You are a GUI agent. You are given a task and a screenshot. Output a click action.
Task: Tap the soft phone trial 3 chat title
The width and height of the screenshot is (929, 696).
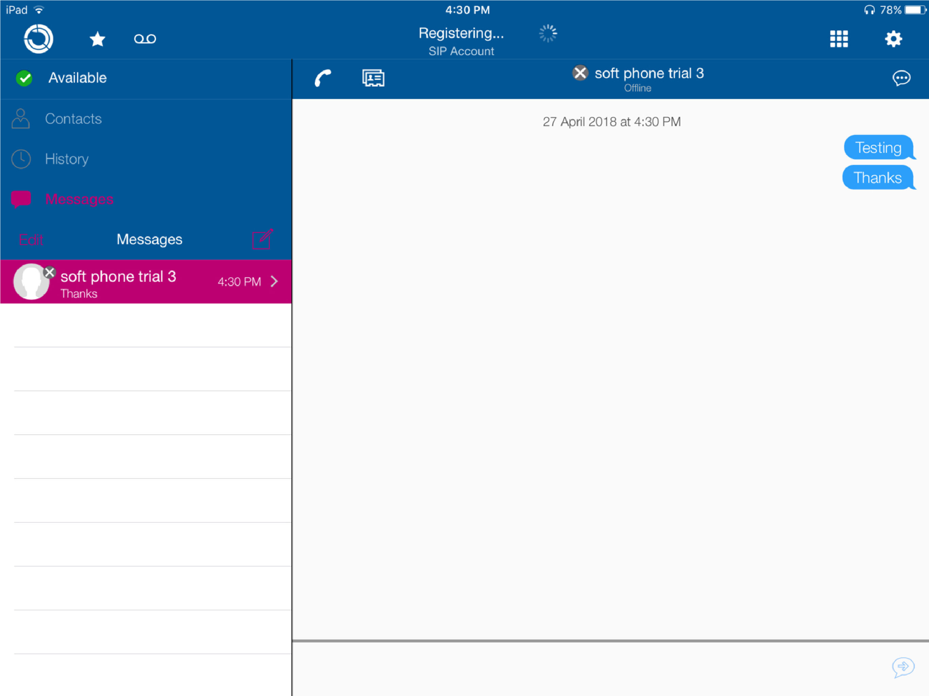(649, 73)
